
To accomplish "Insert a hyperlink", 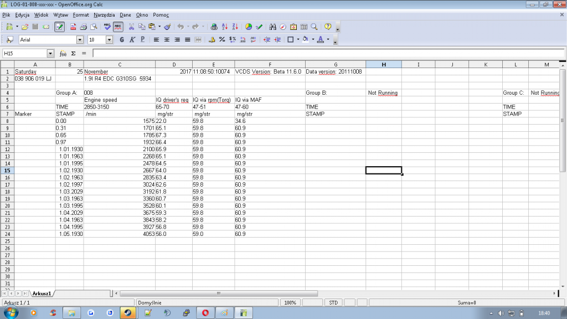I will coord(214,27).
